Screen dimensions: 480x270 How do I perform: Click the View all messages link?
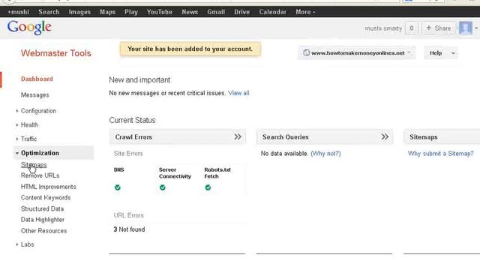coord(238,93)
